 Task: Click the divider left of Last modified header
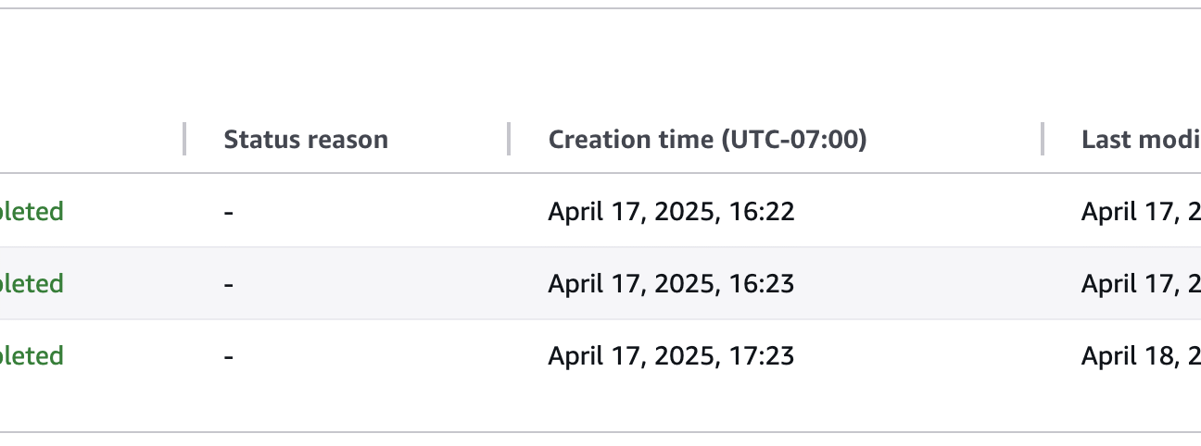pos(1043,139)
